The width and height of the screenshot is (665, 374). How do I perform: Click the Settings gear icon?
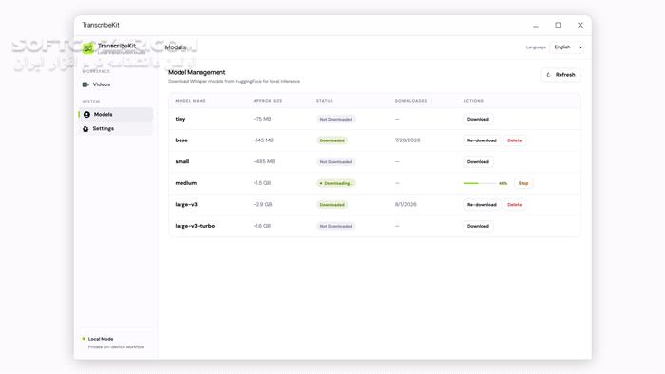(85, 129)
